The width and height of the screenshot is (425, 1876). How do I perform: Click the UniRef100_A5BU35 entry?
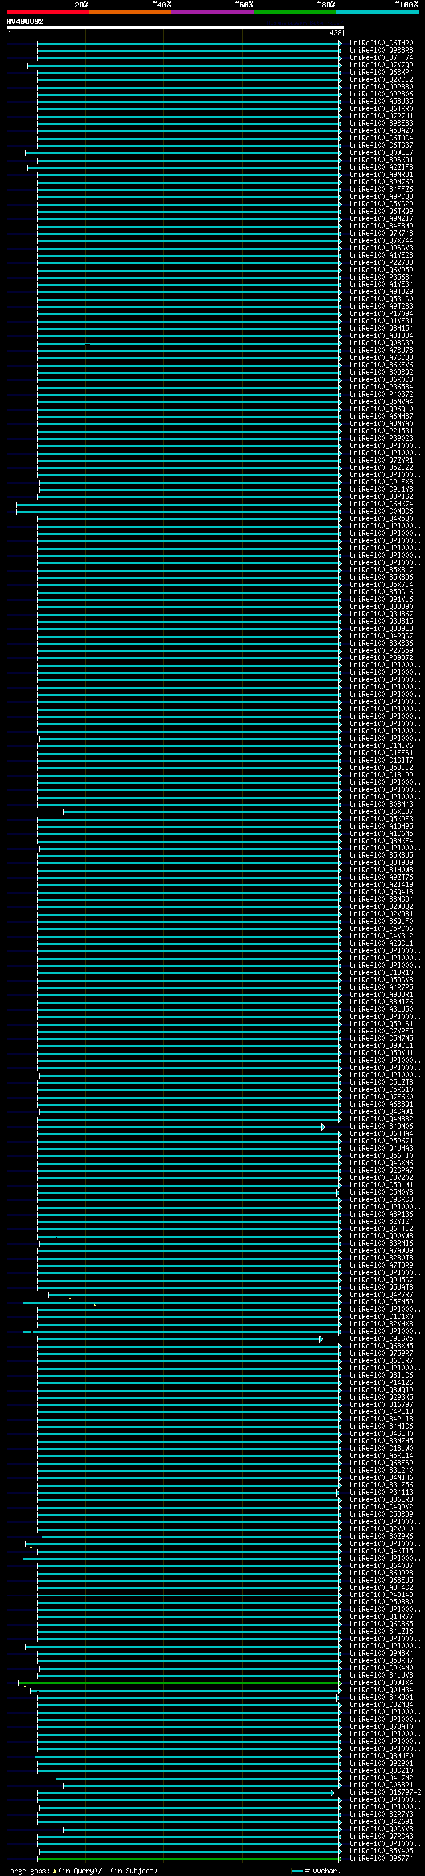[381, 101]
